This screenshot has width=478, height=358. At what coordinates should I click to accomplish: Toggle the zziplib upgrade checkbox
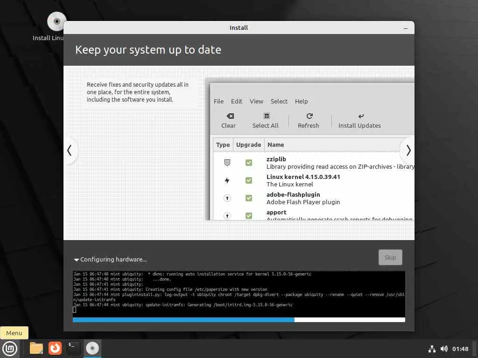click(249, 163)
